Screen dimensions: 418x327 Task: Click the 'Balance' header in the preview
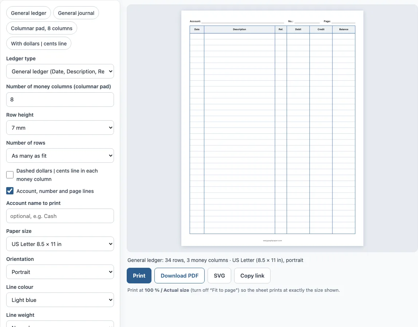344,29
